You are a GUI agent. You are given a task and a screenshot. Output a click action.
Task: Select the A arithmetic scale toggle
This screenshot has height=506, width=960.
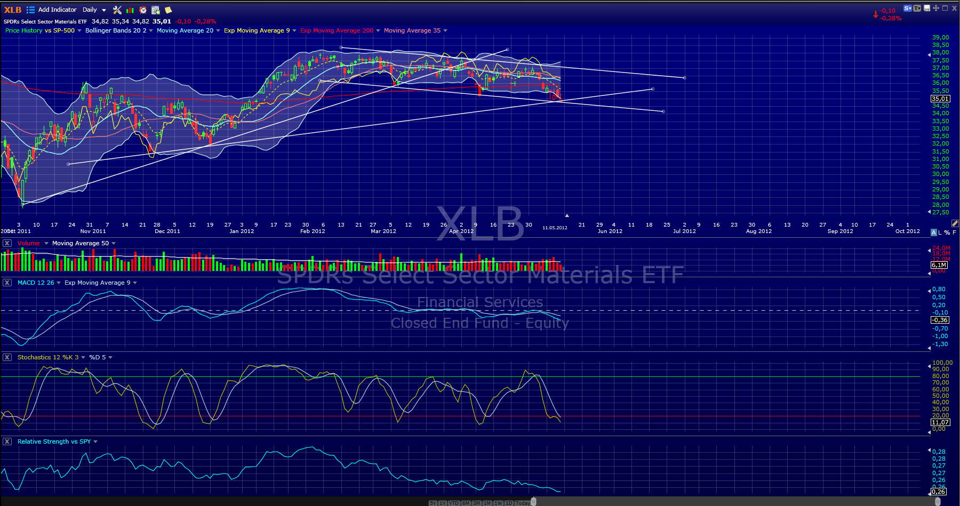point(934,232)
